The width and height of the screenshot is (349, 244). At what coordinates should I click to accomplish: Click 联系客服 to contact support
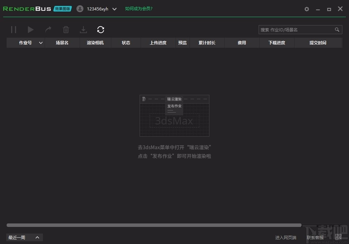(315, 238)
